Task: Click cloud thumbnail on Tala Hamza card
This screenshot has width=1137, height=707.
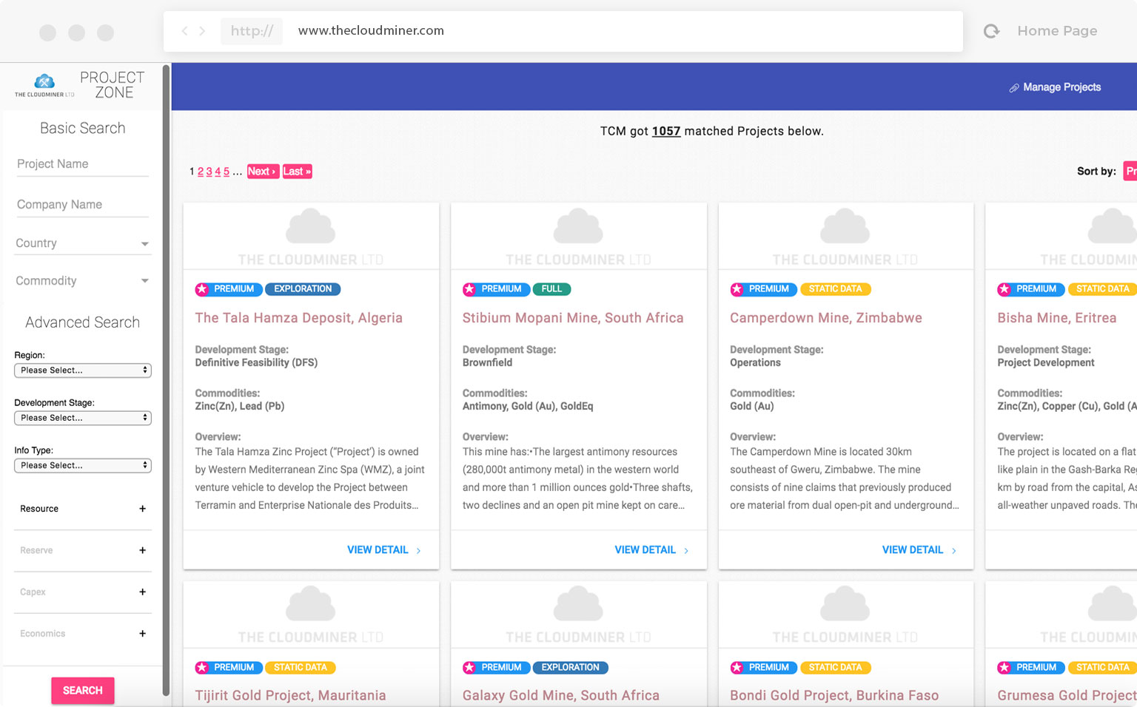Action: point(311,226)
